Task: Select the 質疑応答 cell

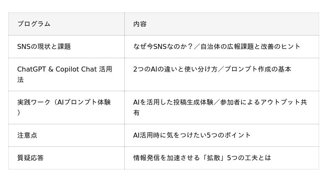Action: pyautogui.click(x=31, y=158)
